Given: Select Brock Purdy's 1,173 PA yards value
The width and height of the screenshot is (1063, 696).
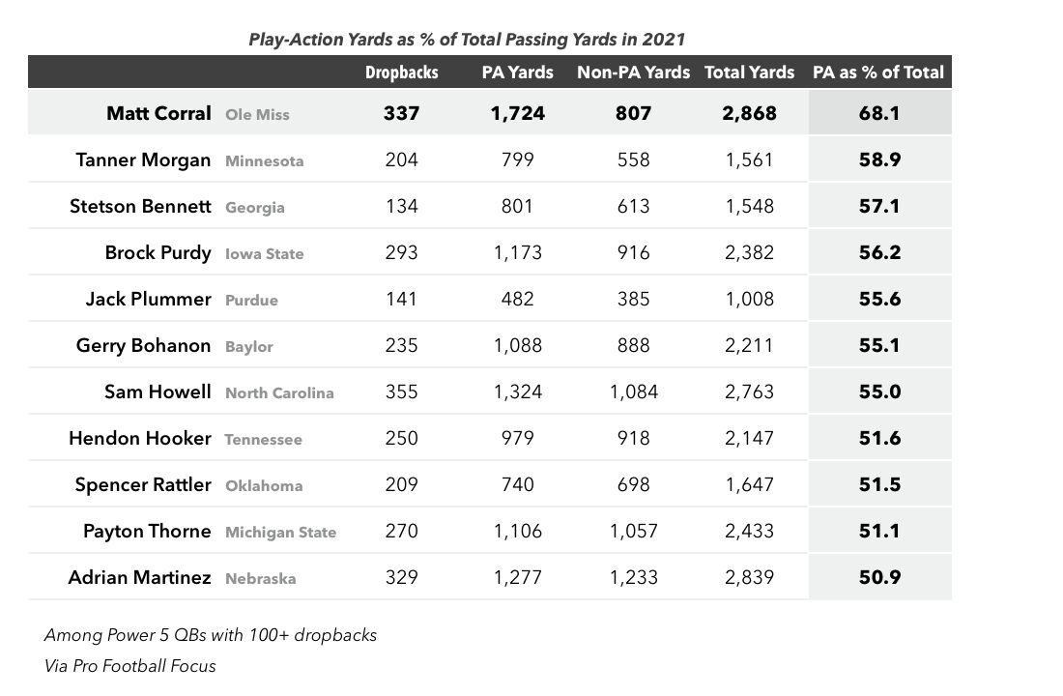Looking at the screenshot, I should (517, 253).
